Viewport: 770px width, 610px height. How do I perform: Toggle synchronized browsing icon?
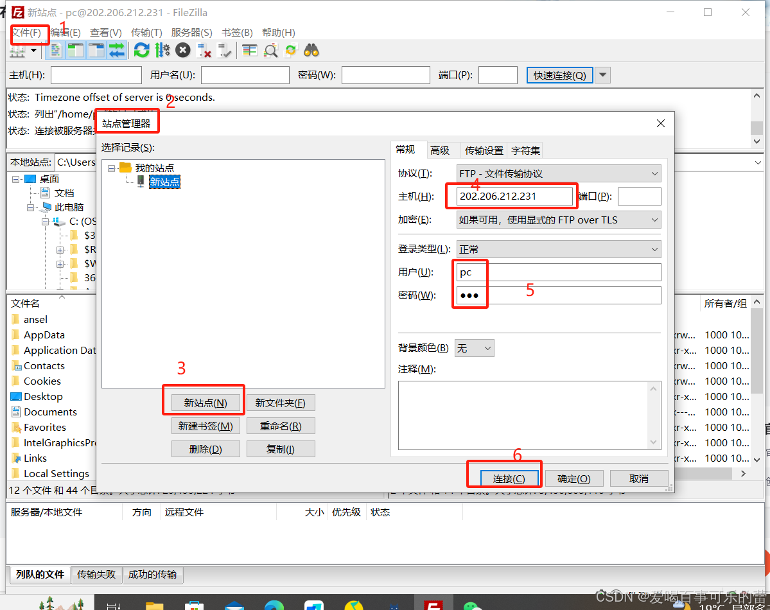(291, 51)
